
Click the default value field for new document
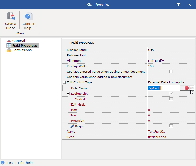point(171,77)
